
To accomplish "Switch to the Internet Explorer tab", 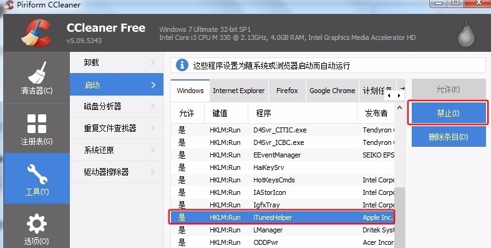I will (238, 91).
